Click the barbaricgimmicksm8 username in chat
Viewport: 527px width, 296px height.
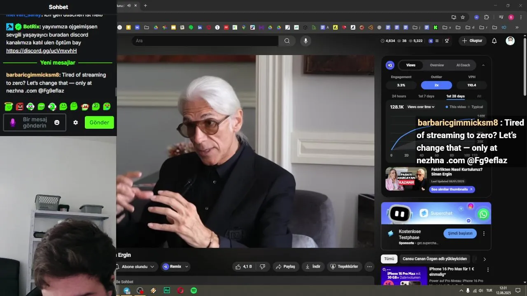coord(33,75)
